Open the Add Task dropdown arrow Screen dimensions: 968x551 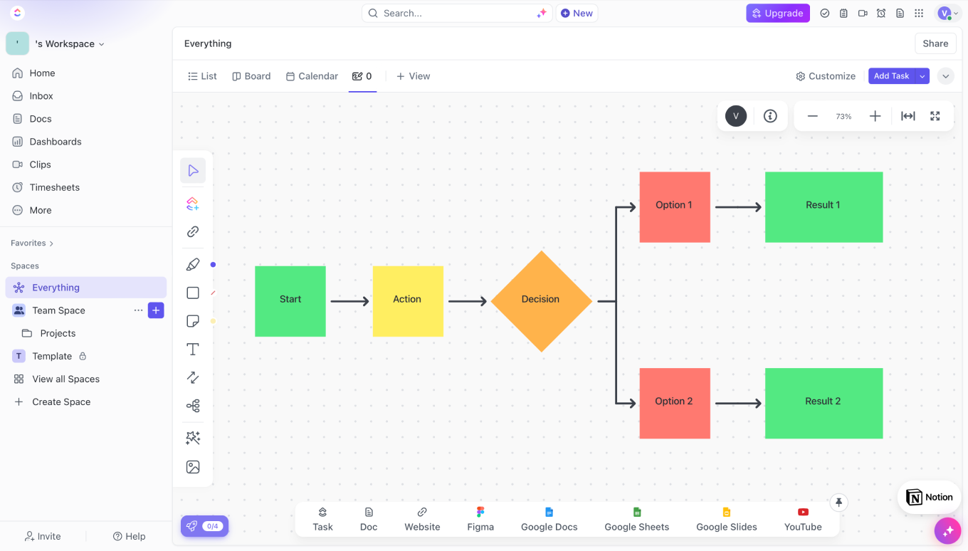(922, 76)
